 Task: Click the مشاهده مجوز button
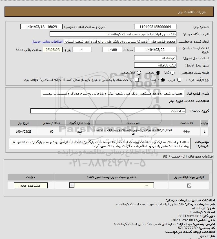31,186
